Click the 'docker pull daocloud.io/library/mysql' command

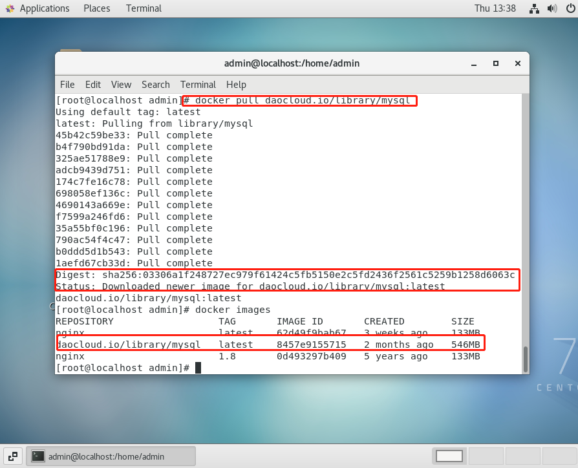pyautogui.click(x=303, y=100)
